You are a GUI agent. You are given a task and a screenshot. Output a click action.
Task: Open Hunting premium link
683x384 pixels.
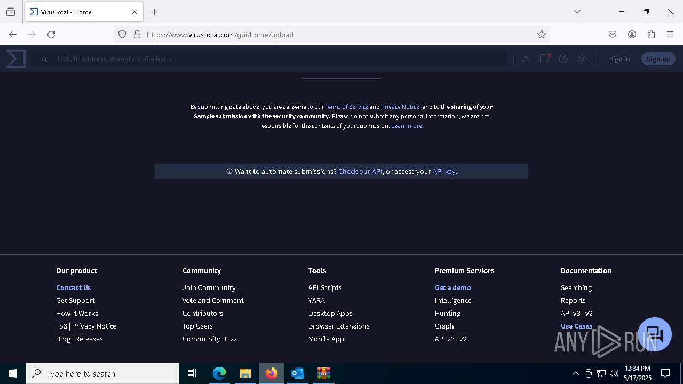click(x=448, y=314)
